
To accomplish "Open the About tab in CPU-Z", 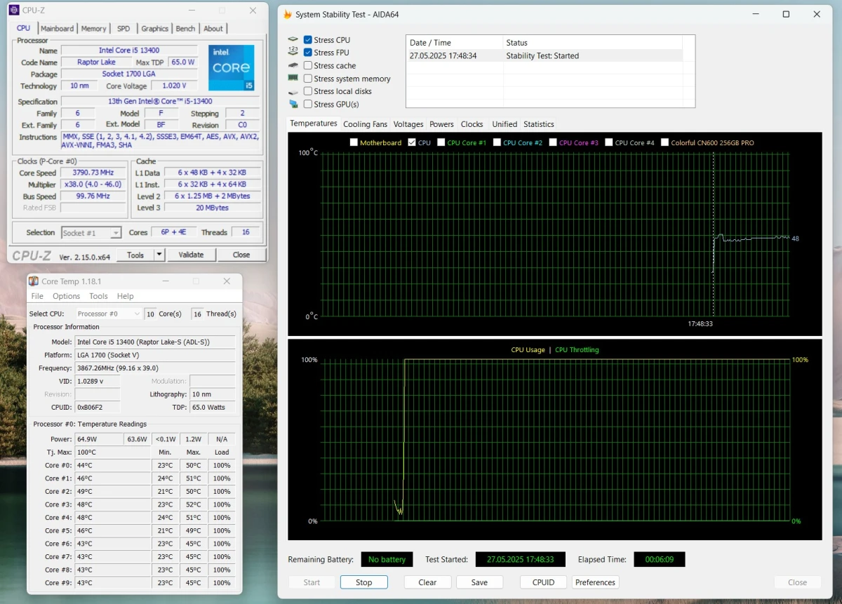I will point(213,29).
